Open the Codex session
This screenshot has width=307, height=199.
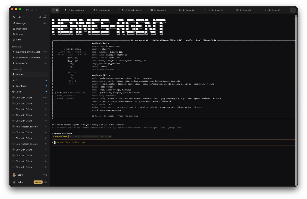tap(30, 92)
